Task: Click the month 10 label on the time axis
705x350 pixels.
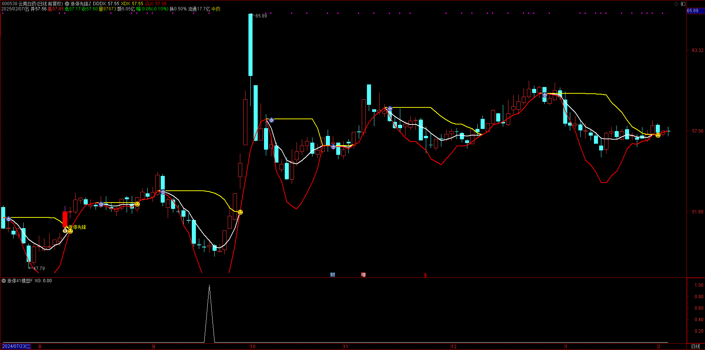Action: pos(253,347)
